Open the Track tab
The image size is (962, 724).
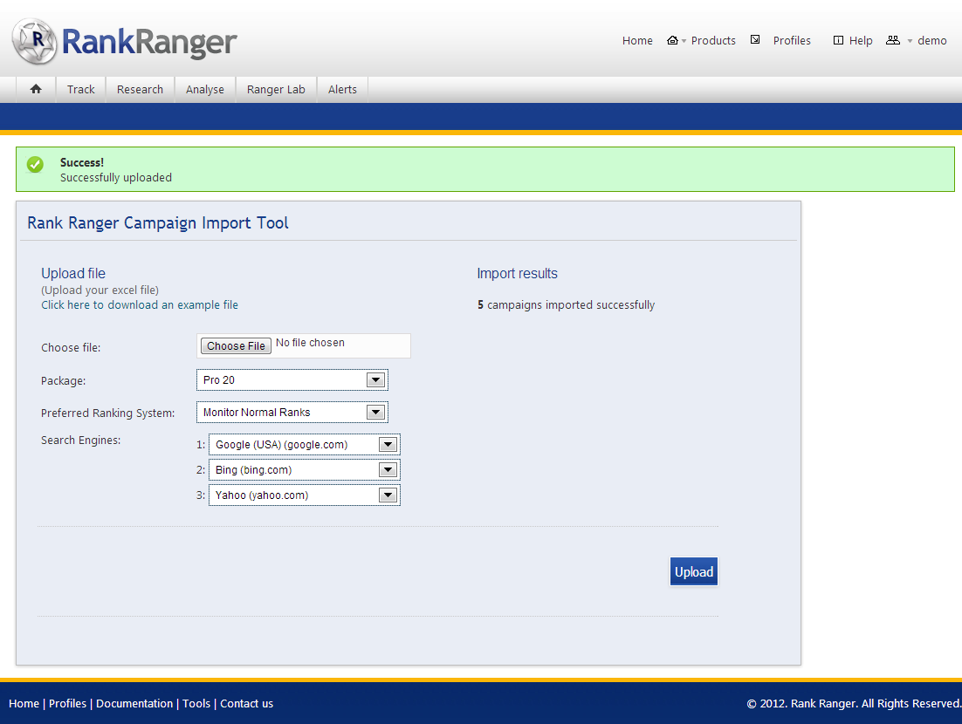(x=80, y=89)
